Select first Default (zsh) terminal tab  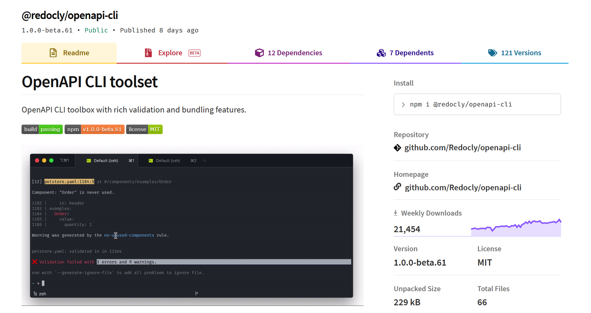[106, 161]
